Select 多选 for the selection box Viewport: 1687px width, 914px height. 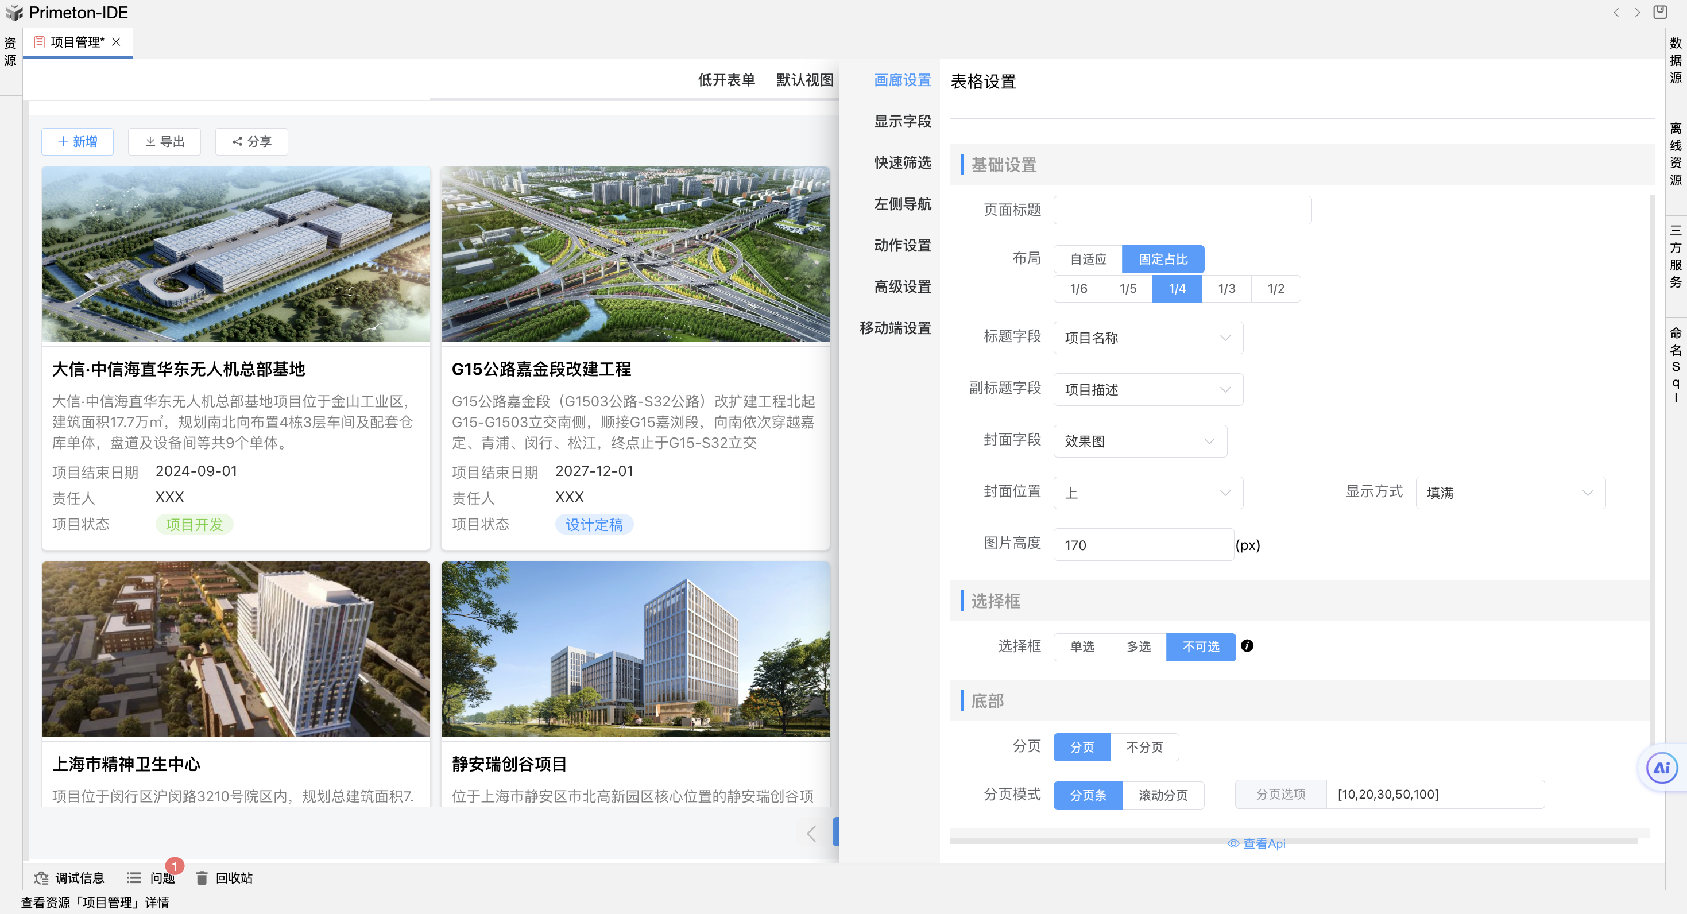click(x=1138, y=647)
